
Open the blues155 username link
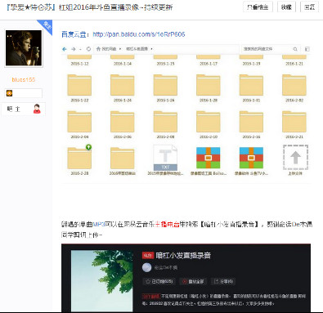pyautogui.click(x=24, y=79)
